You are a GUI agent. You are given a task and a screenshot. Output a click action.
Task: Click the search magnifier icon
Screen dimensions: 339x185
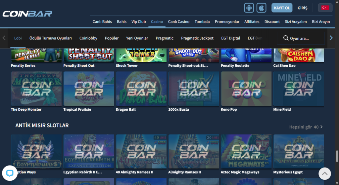(x=286, y=38)
